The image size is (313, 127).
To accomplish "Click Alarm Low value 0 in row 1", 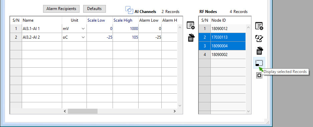I will point(150,29).
